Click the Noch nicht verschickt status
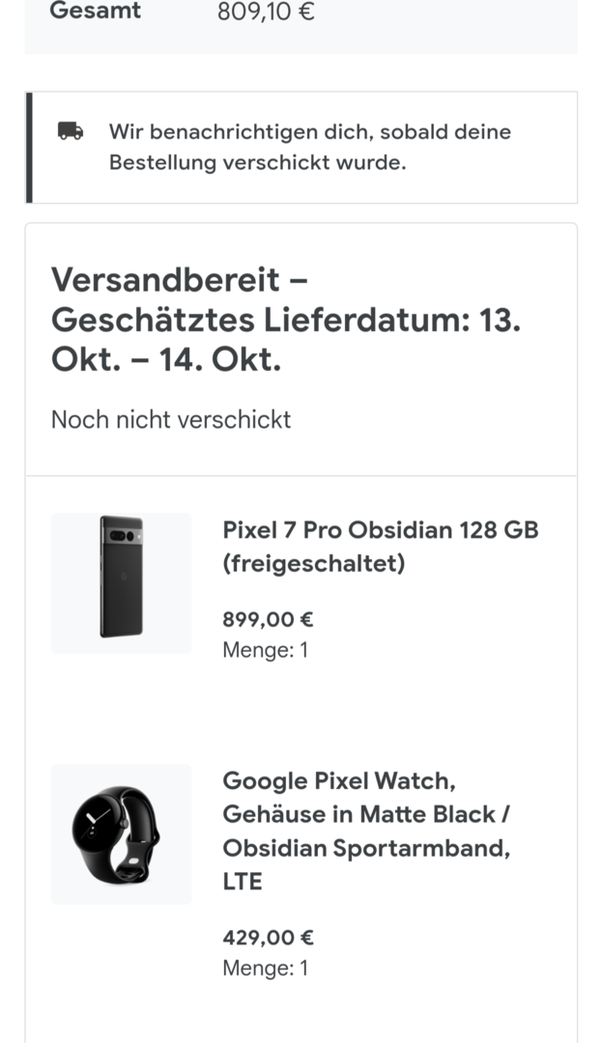The height and width of the screenshot is (1043, 602). pyautogui.click(x=171, y=419)
